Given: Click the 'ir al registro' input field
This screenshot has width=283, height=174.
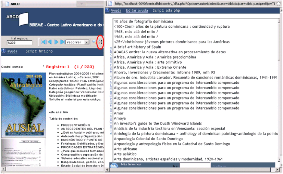Looking at the screenshot, I should [20, 43].
